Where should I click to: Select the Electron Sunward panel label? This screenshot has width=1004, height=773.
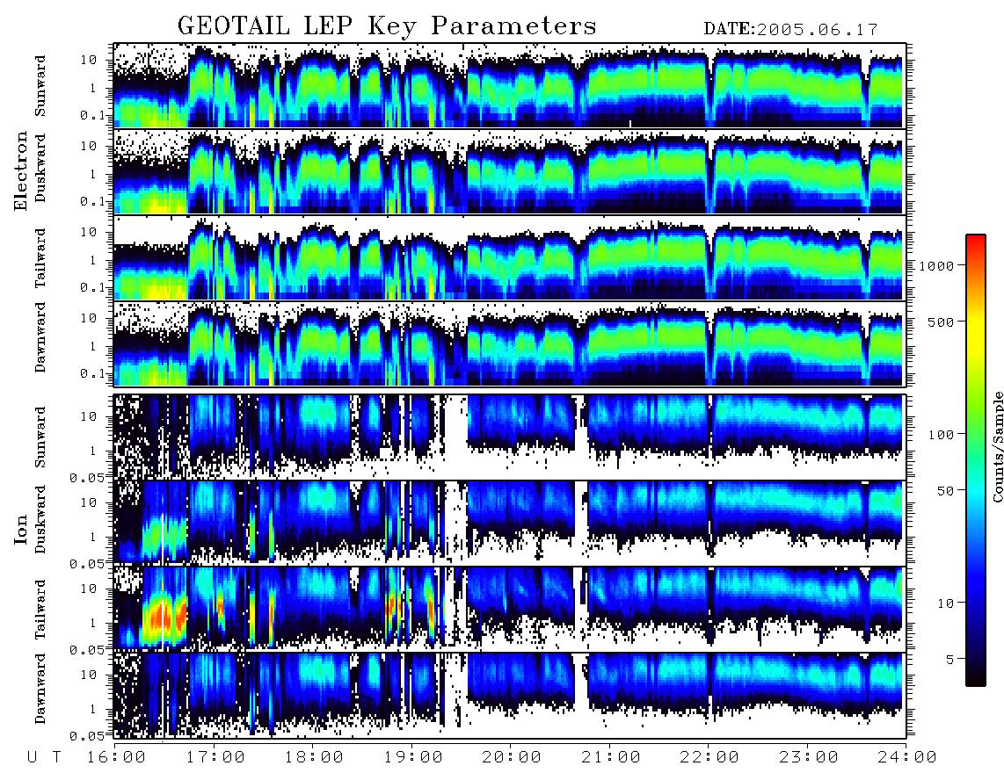click(x=40, y=86)
